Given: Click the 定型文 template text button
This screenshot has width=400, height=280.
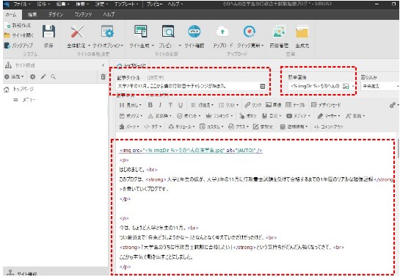Looking at the screenshot, I should point(263,126).
